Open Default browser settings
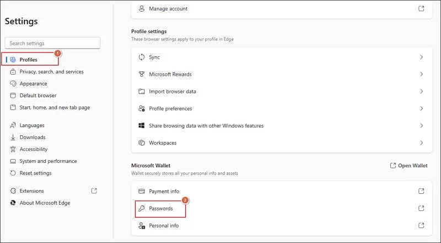The height and width of the screenshot is (243, 441). [x=38, y=96]
